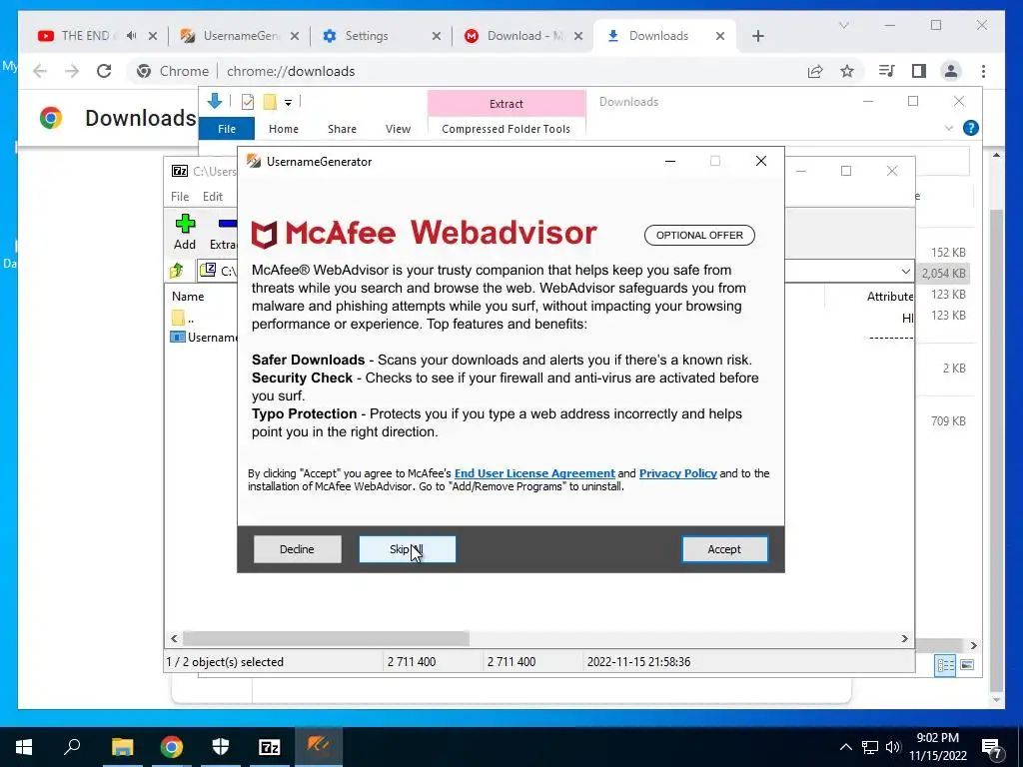Click the 7-Zip up-folder arrow icon

177,270
